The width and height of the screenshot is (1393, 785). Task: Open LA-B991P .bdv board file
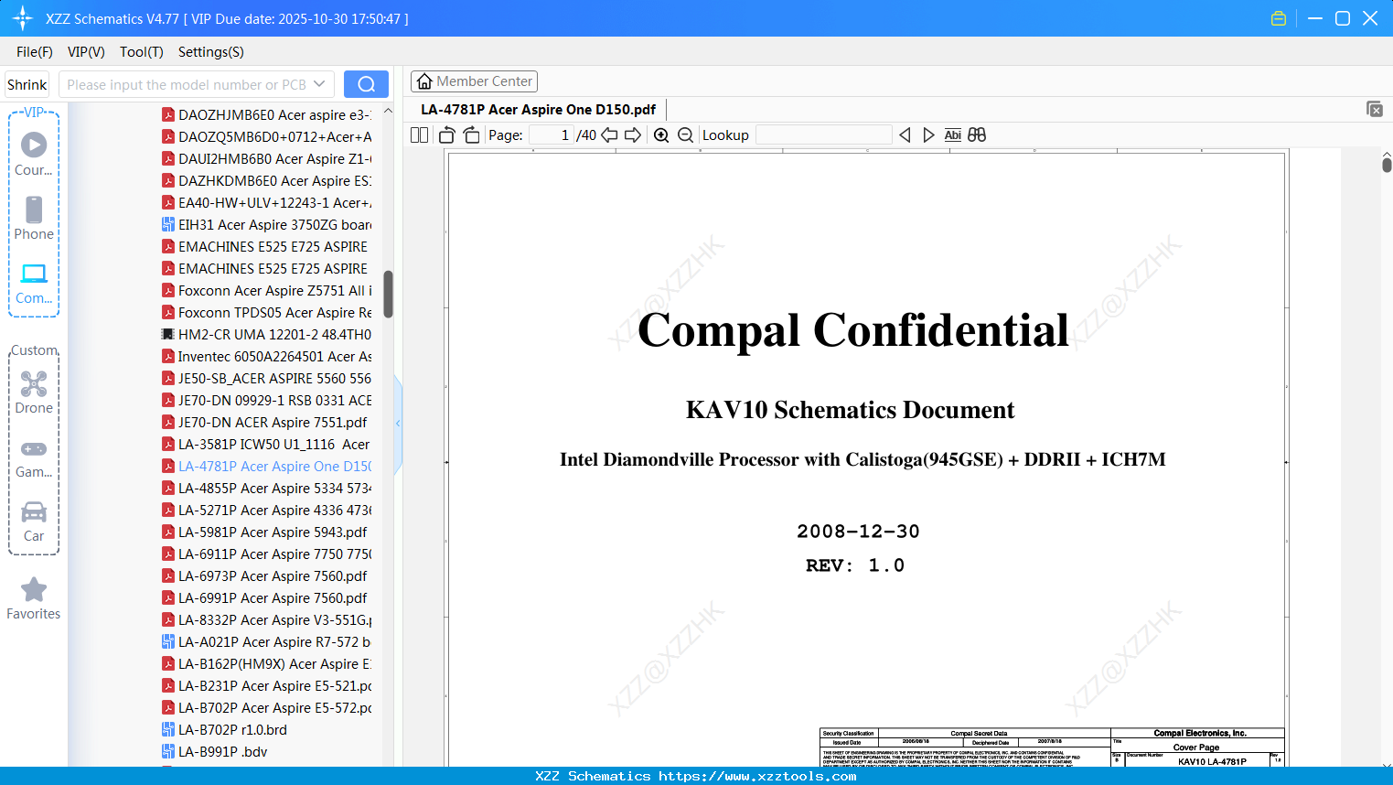(x=215, y=752)
